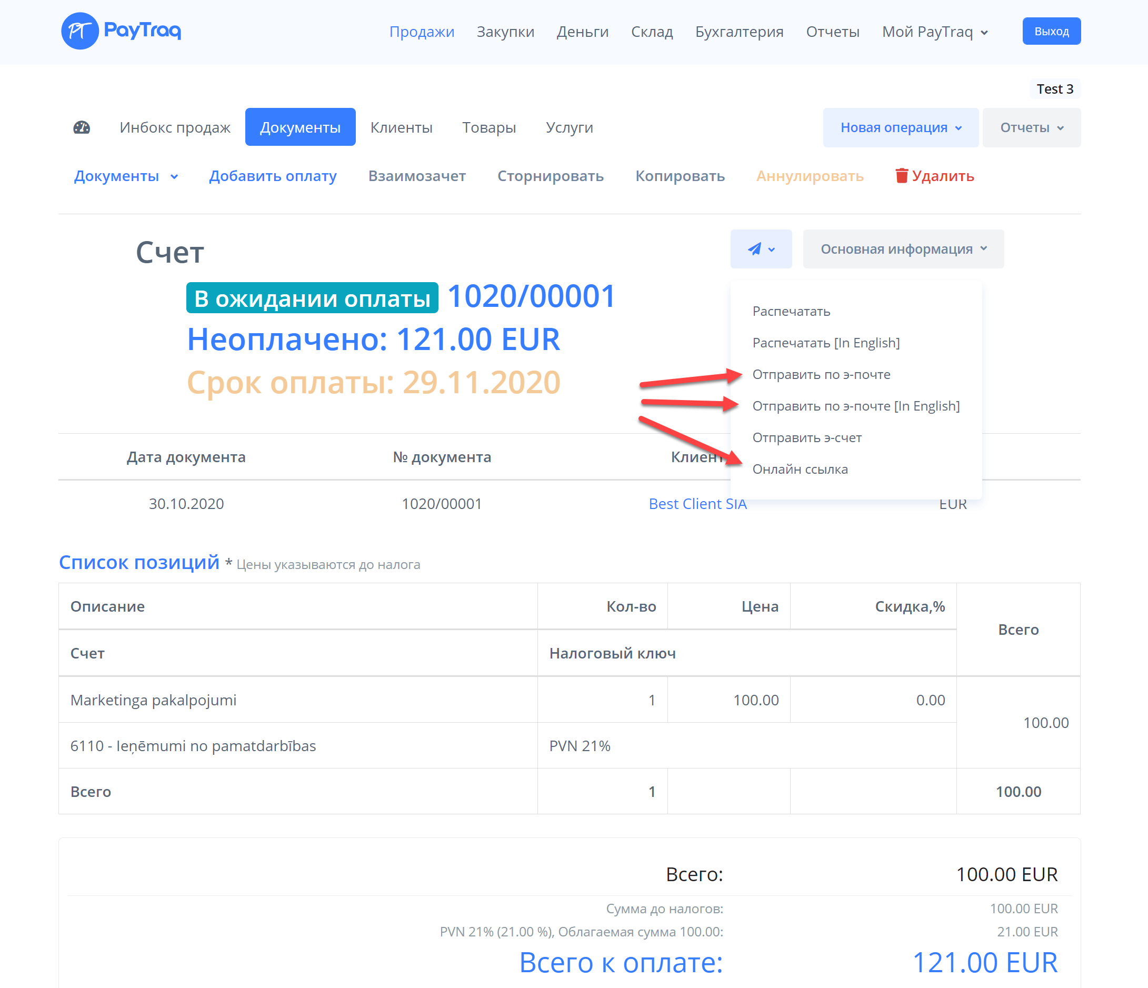
Task: Open the Основная информация dropdown
Action: 903,249
